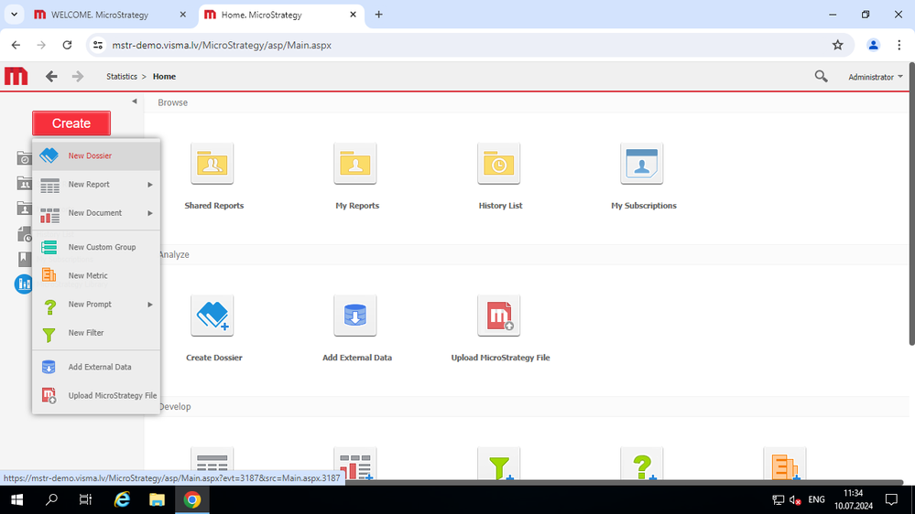915x514 pixels.
Task: Click the green funnel New Filter icon
Action: pos(49,335)
